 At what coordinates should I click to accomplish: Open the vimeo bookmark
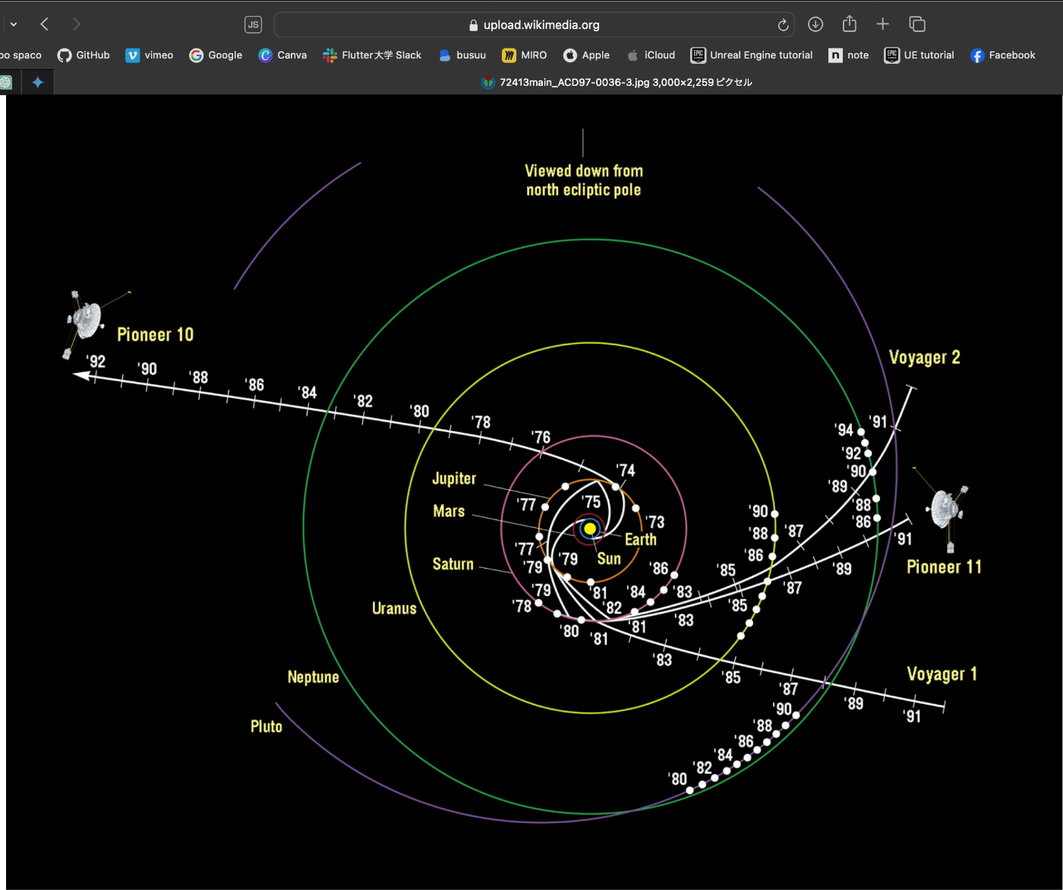150,55
